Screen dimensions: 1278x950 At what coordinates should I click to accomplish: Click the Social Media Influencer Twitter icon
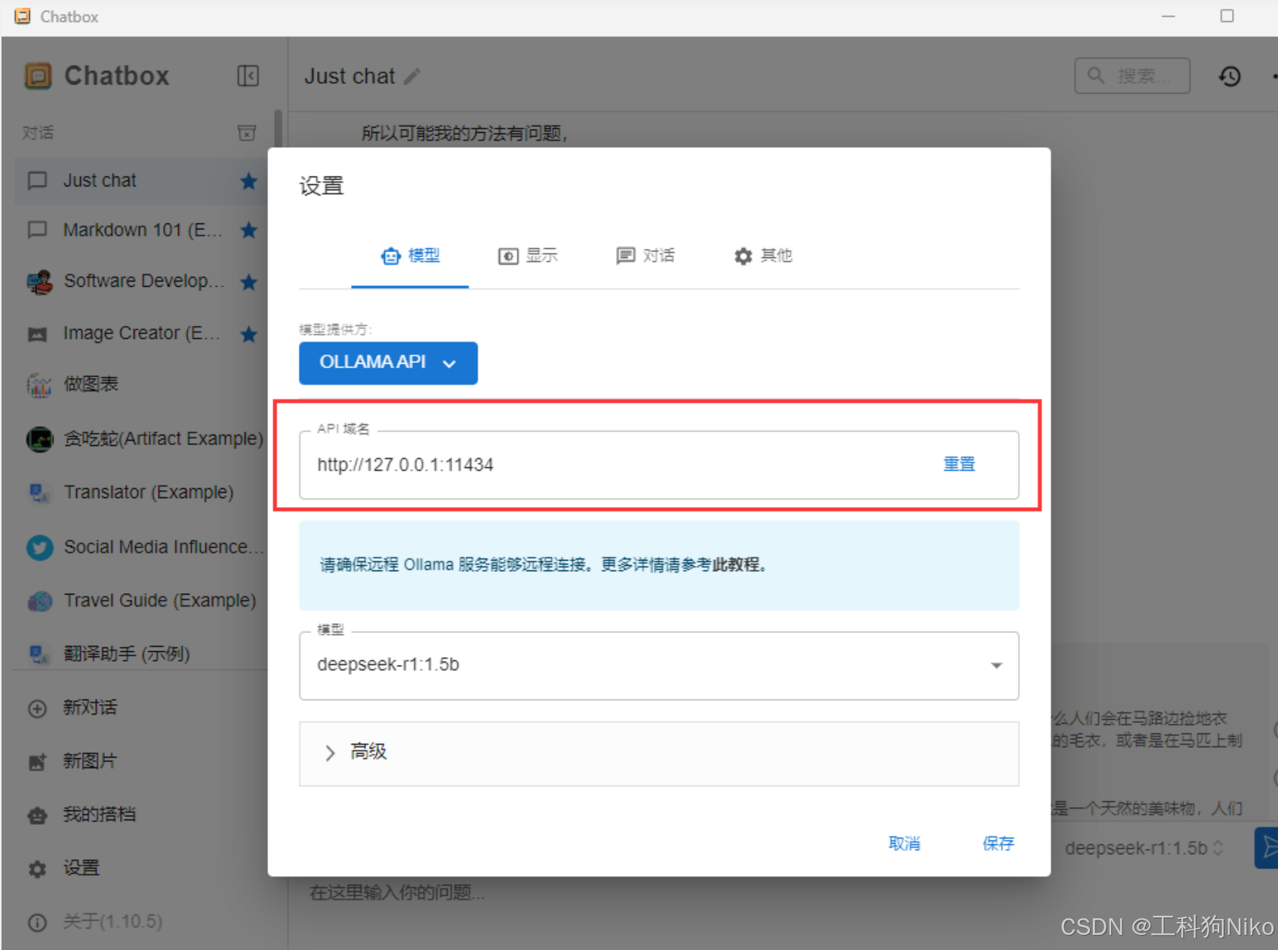tap(39, 547)
